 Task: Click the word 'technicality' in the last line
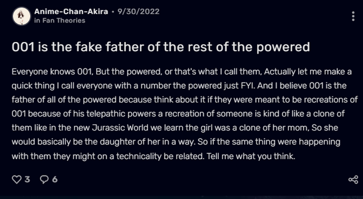pyautogui.click(x=139, y=156)
